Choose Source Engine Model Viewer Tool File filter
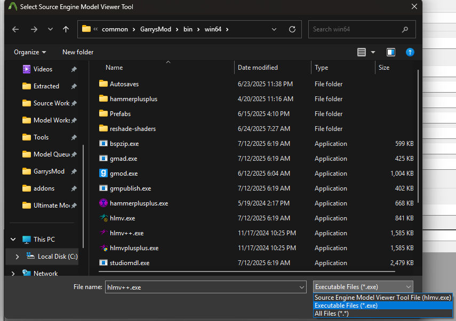The image size is (456, 321). pyautogui.click(x=383, y=298)
